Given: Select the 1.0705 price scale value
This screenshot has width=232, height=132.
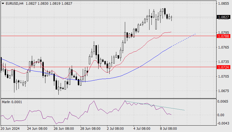Looking at the screenshot, I should (x=223, y=76).
